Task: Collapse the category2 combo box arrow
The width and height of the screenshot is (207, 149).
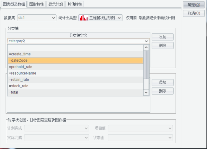Action: (x=146, y=41)
